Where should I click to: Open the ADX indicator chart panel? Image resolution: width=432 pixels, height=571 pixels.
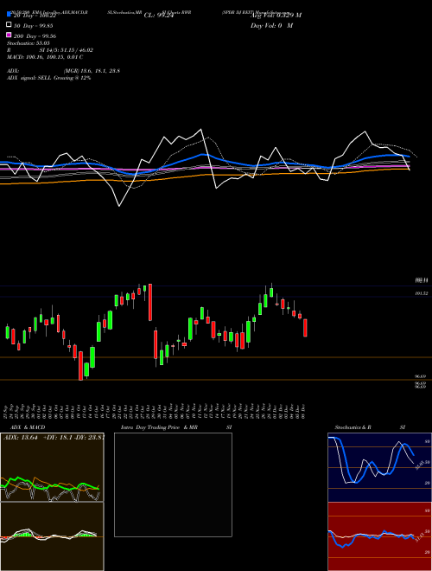pos(52,467)
